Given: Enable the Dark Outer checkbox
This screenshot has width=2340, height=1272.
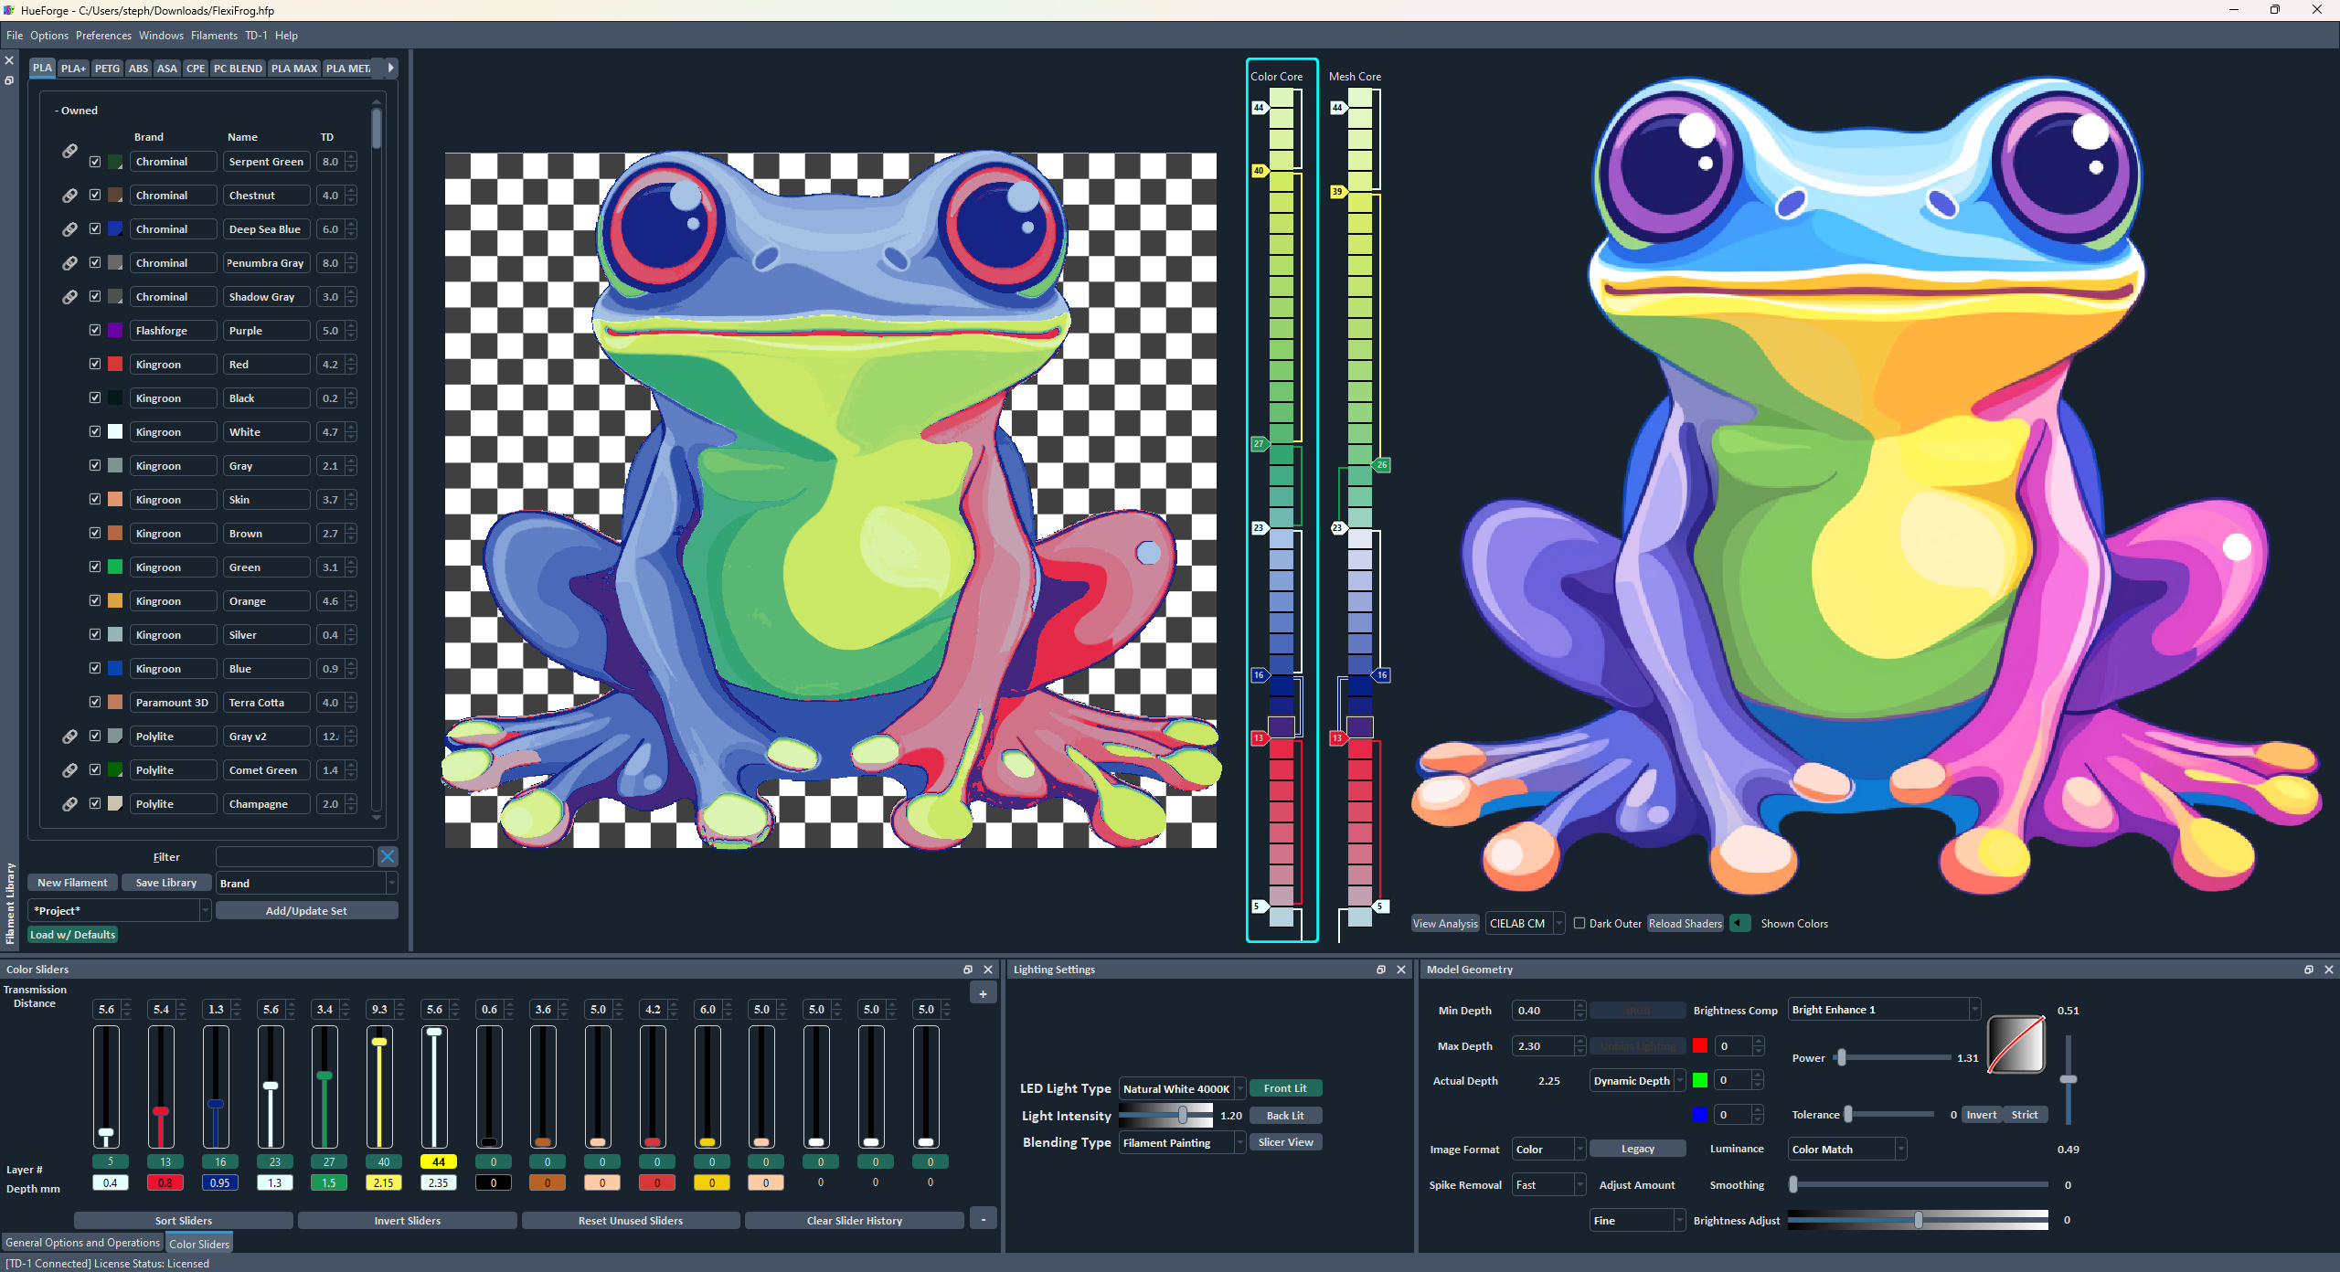Looking at the screenshot, I should click(1579, 923).
